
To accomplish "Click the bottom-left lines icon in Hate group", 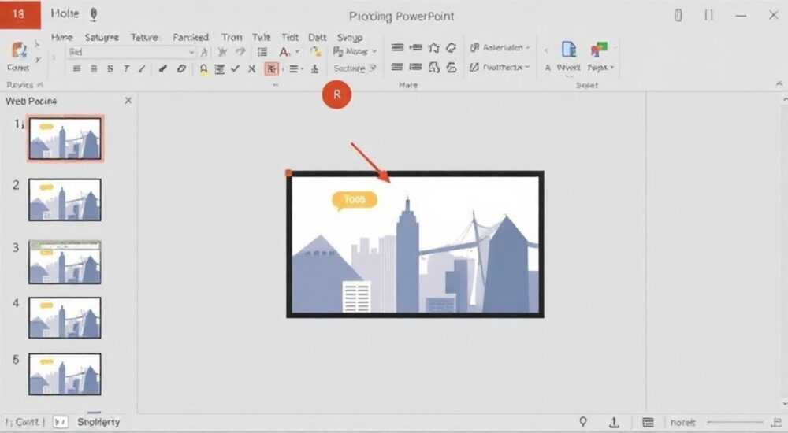I will 397,67.
